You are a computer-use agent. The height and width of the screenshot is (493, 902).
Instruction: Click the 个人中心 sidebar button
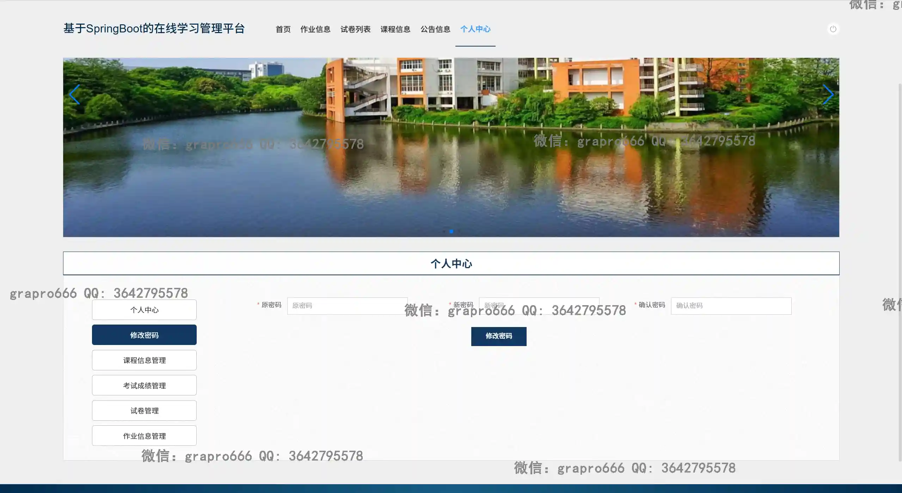tap(144, 310)
